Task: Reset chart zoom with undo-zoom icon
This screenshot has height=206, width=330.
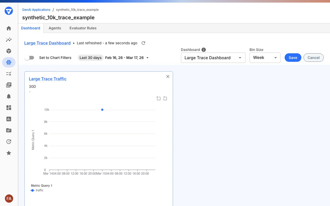Action: pos(165,98)
